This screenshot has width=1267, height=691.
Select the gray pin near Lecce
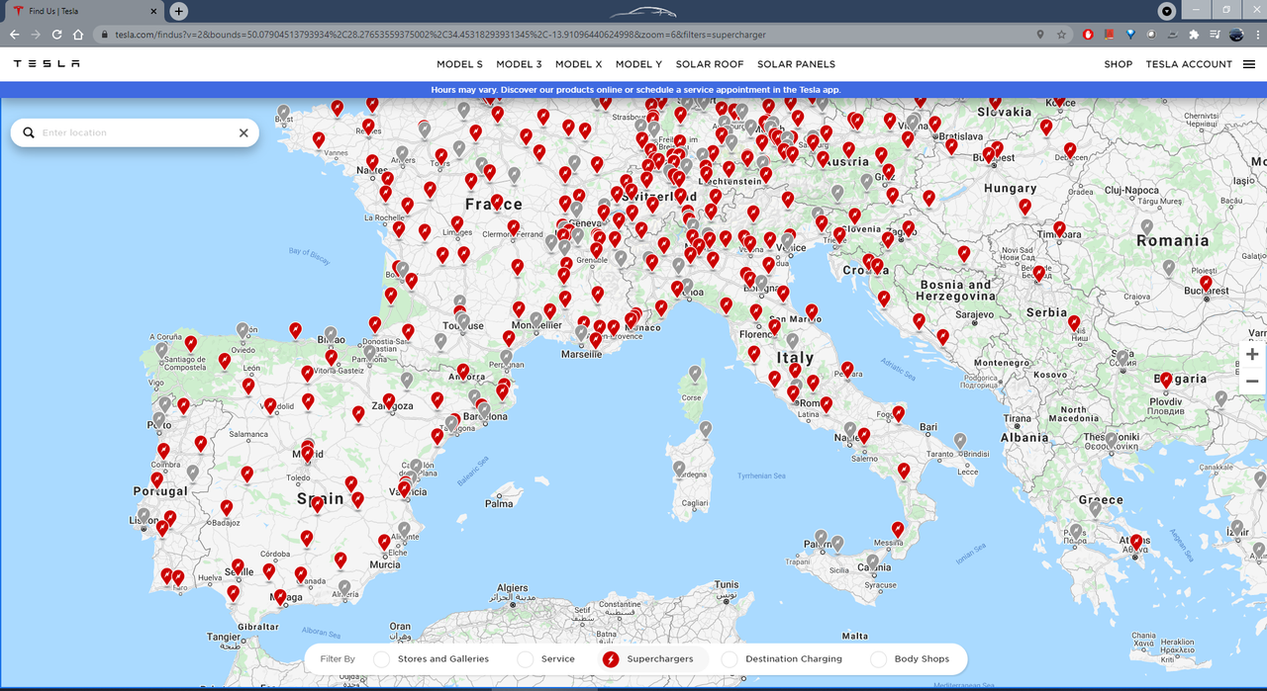coord(960,441)
